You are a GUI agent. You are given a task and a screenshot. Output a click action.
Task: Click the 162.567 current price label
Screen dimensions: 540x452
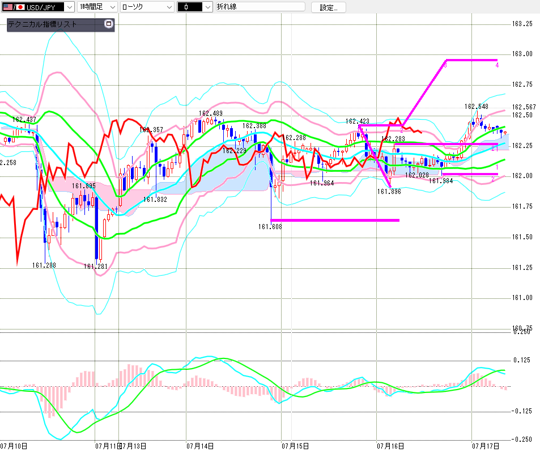[524, 107]
